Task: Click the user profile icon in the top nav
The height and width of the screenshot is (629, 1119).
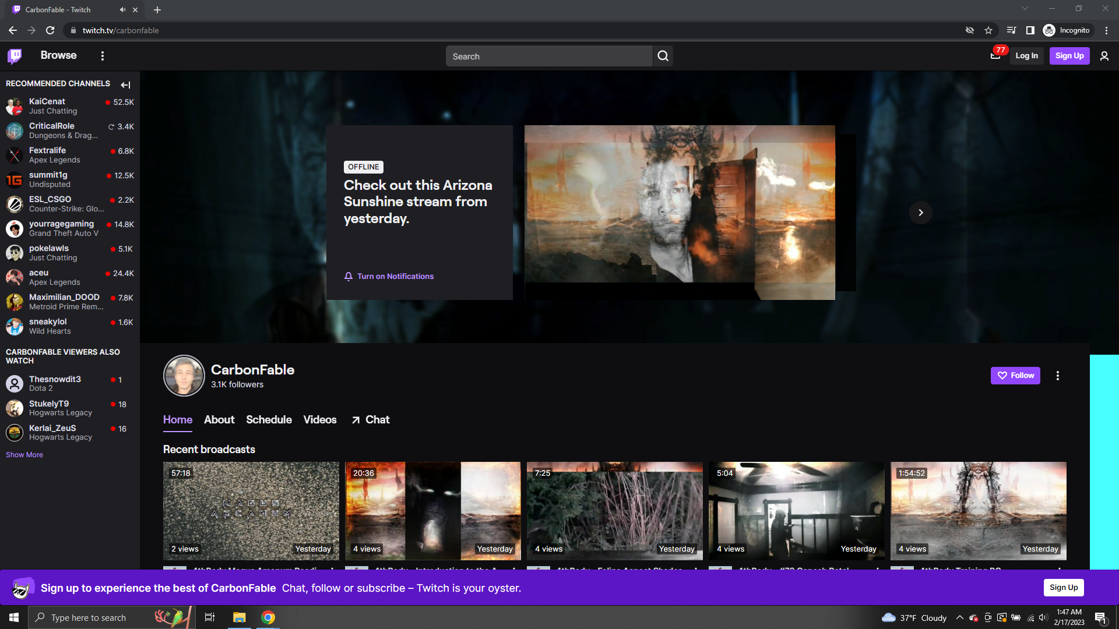Action: click(x=1104, y=56)
